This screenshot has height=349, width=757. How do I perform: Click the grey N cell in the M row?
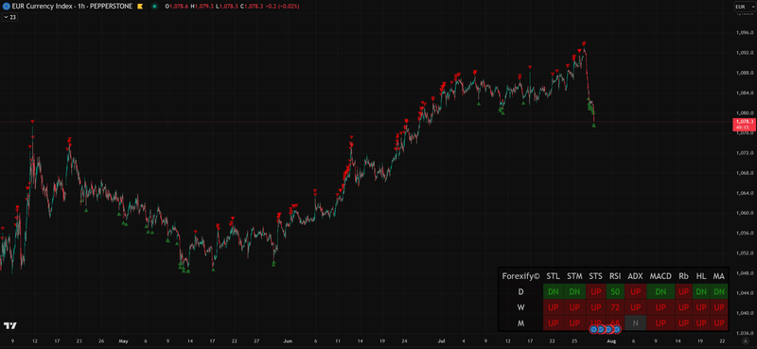635,323
